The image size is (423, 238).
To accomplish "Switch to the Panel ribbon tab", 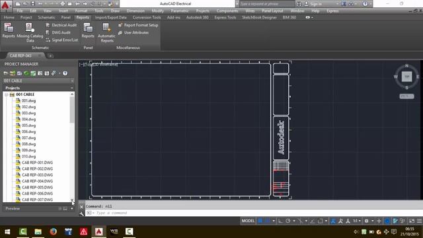I will pyautogui.click(x=65, y=17).
